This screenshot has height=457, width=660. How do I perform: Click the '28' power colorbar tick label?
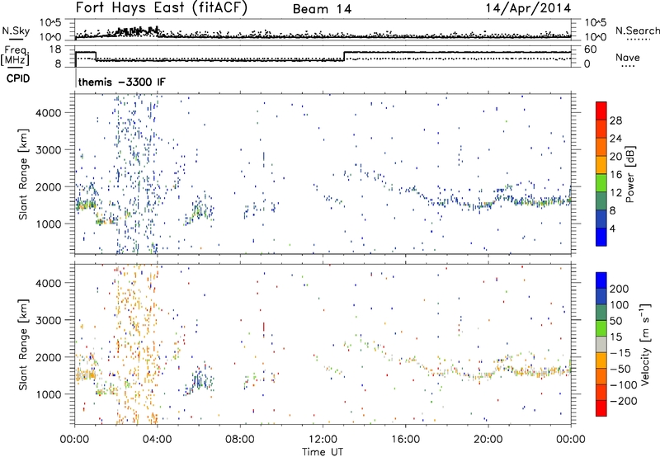click(x=615, y=120)
